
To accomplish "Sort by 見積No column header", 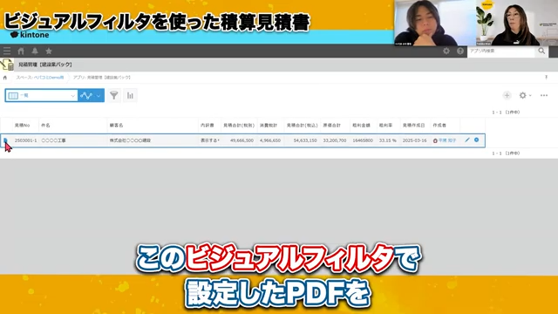I will [x=22, y=126].
